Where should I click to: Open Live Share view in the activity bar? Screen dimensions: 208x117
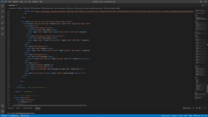pyautogui.click(x=3, y=34)
